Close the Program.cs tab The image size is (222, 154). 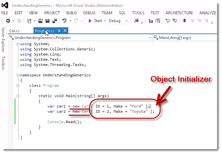(65, 31)
